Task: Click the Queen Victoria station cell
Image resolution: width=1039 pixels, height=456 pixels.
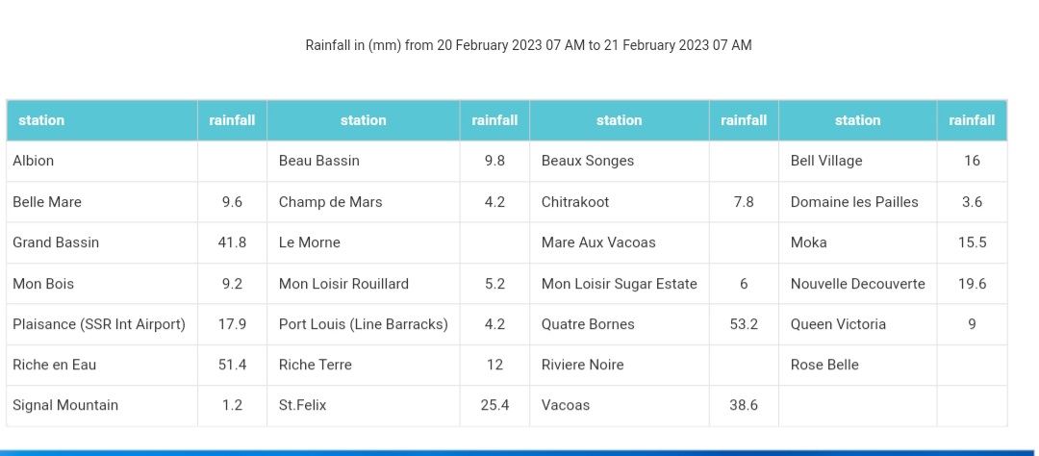Action: 838,324
